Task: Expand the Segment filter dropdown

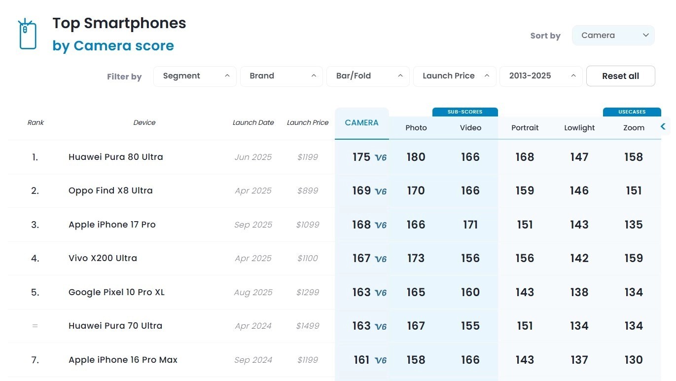Action: [195, 76]
